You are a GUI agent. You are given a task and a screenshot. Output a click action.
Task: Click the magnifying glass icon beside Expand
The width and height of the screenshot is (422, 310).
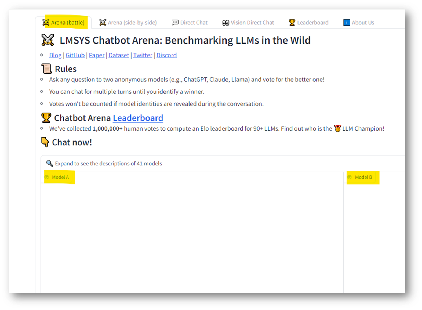(x=49, y=163)
